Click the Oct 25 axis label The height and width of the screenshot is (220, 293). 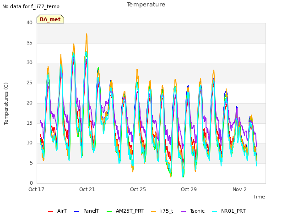coord(138,189)
